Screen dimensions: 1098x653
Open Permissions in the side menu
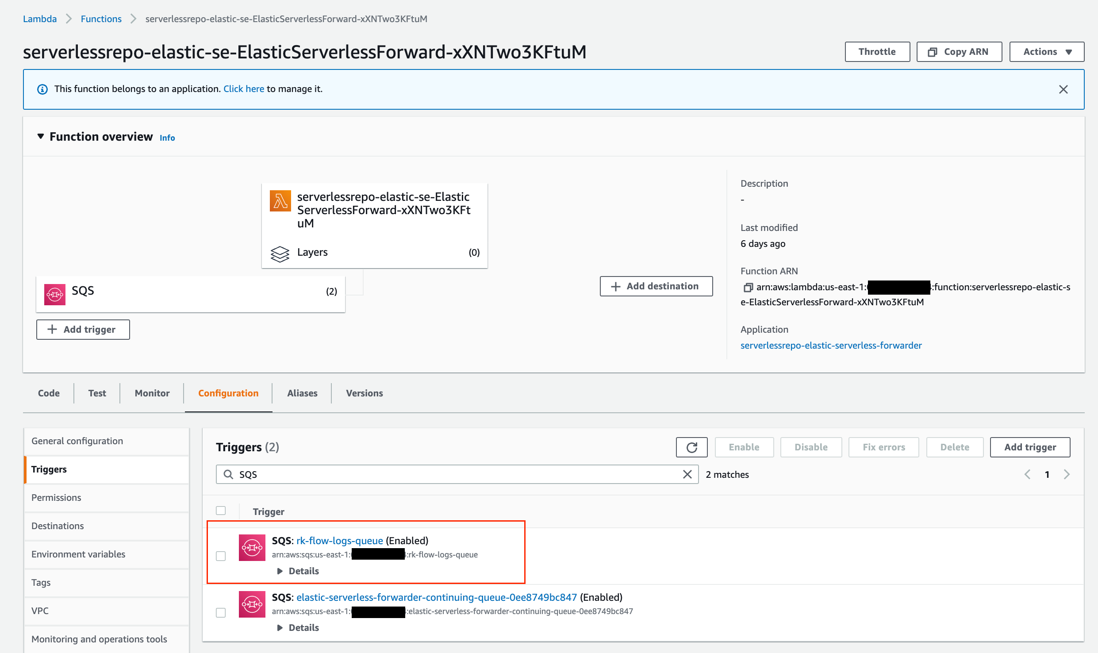pos(107,498)
